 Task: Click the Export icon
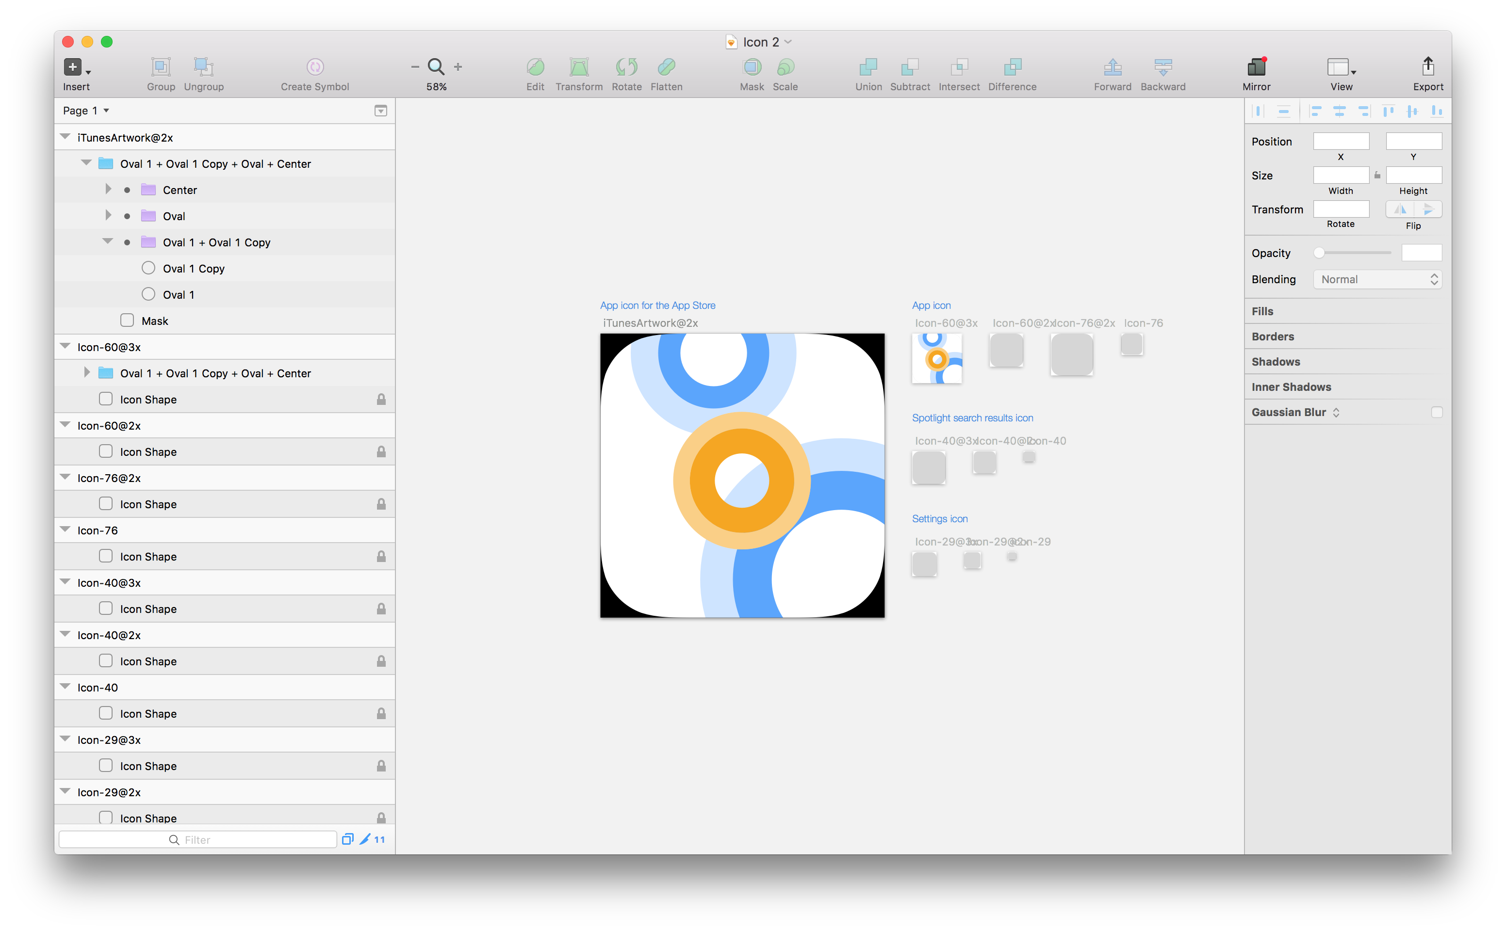(x=1428, y=66)
